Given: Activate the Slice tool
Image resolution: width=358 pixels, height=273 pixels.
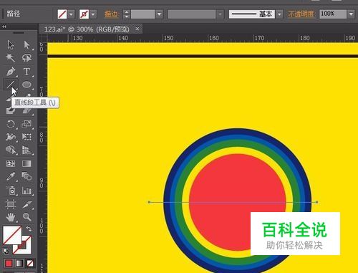Looking at the screenshot, I should (26, 204).
